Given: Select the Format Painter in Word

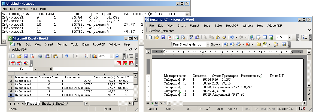Looking at the screenshot, I should (224, 37).
